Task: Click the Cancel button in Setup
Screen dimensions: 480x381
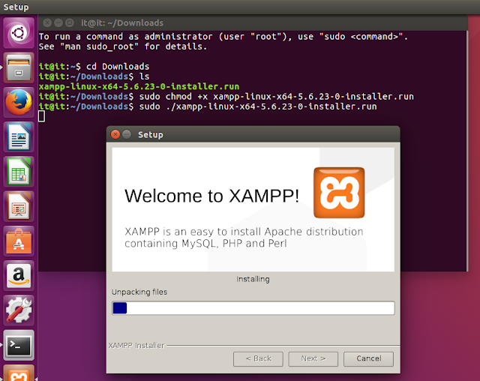Action: [368, 358]
